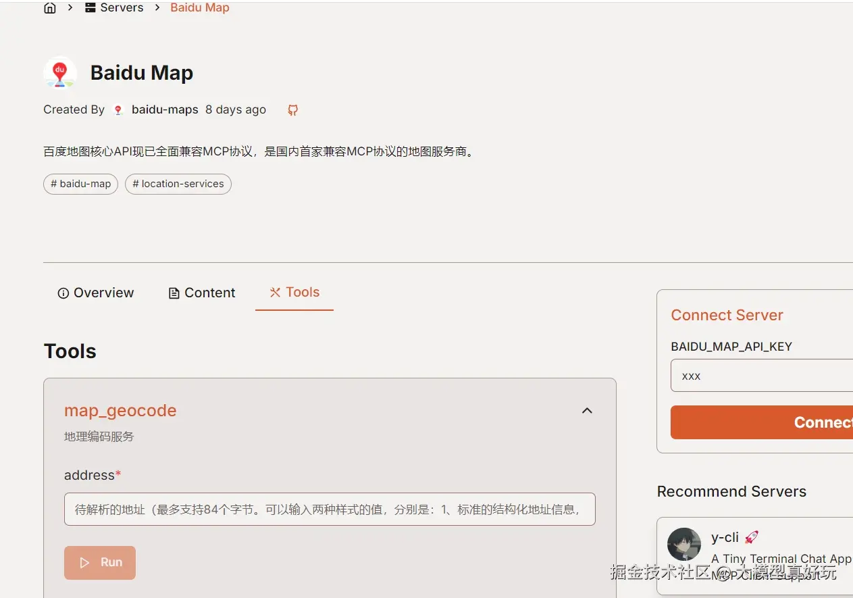The image size is (853, 598).
Task: Click the Connect Server heading
Action: point(727,315)
